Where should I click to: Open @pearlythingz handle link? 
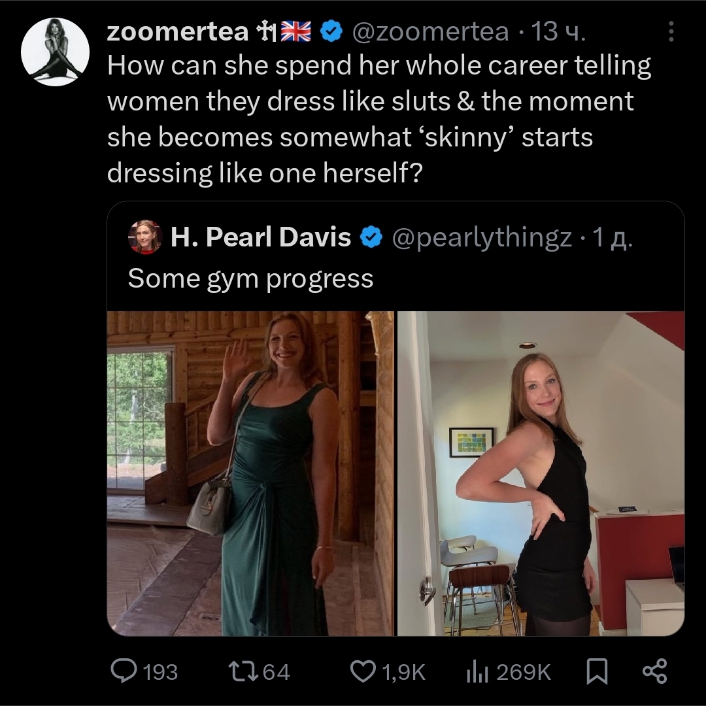482,238
